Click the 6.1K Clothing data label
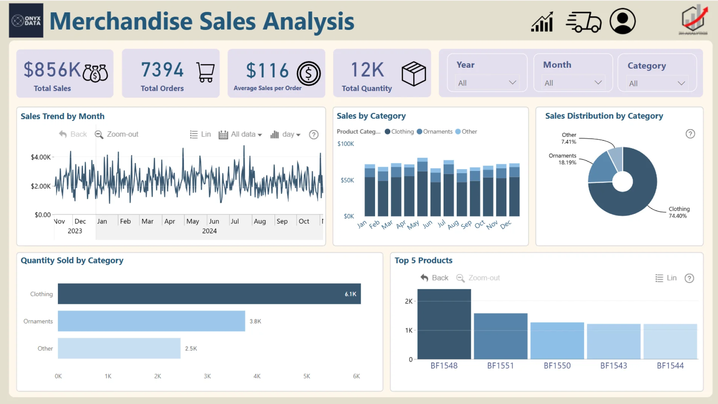Viewport: 718px width, 404px height. (350, 294)
